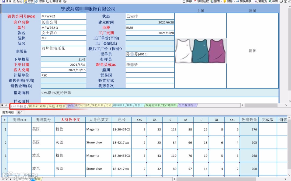Edit the 客户名称 customer name field
The height and width of the screenshot is (181, 291).
coord(64,22)
